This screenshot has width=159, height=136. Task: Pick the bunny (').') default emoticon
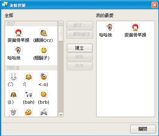click(13, 77)
